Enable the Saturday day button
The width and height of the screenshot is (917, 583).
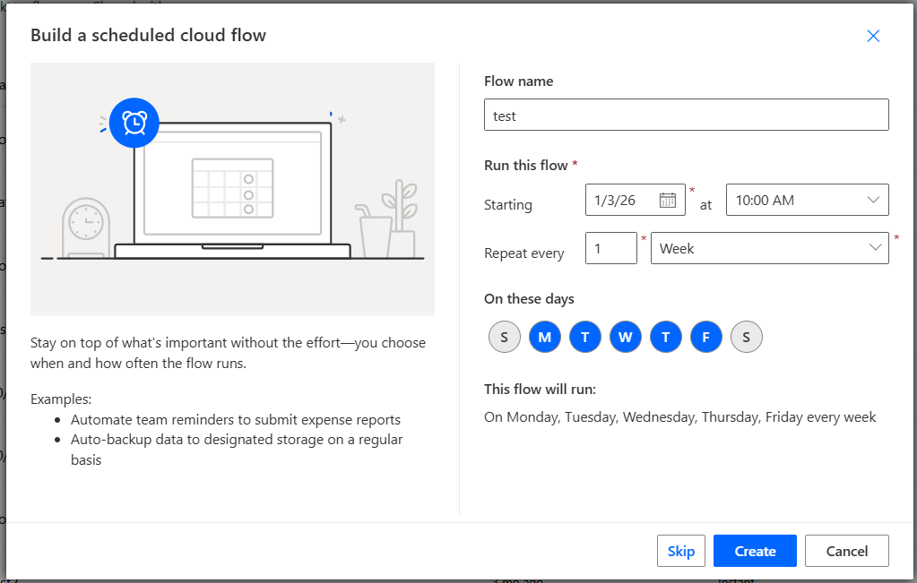[746, 337]
